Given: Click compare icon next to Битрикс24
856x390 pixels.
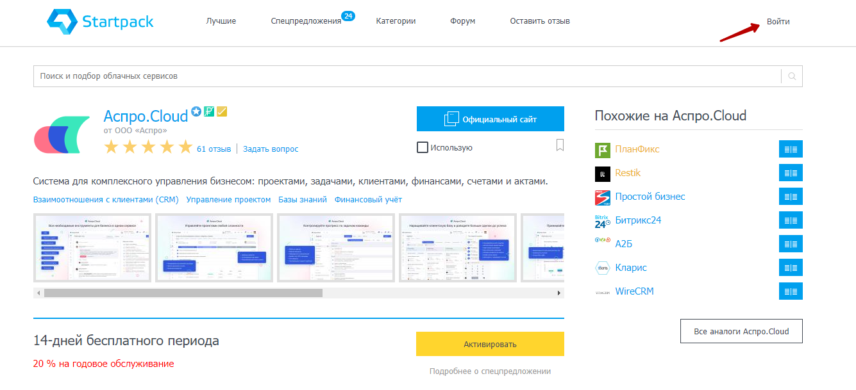Looking at the screenshot, I should (x=791, y=220).
